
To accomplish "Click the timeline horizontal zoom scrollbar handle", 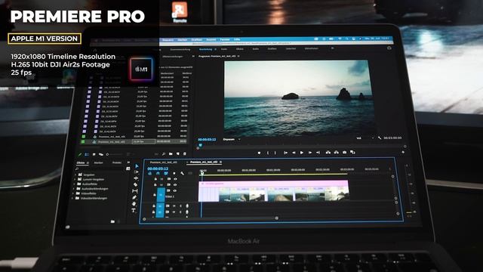I will click(277, 218).
